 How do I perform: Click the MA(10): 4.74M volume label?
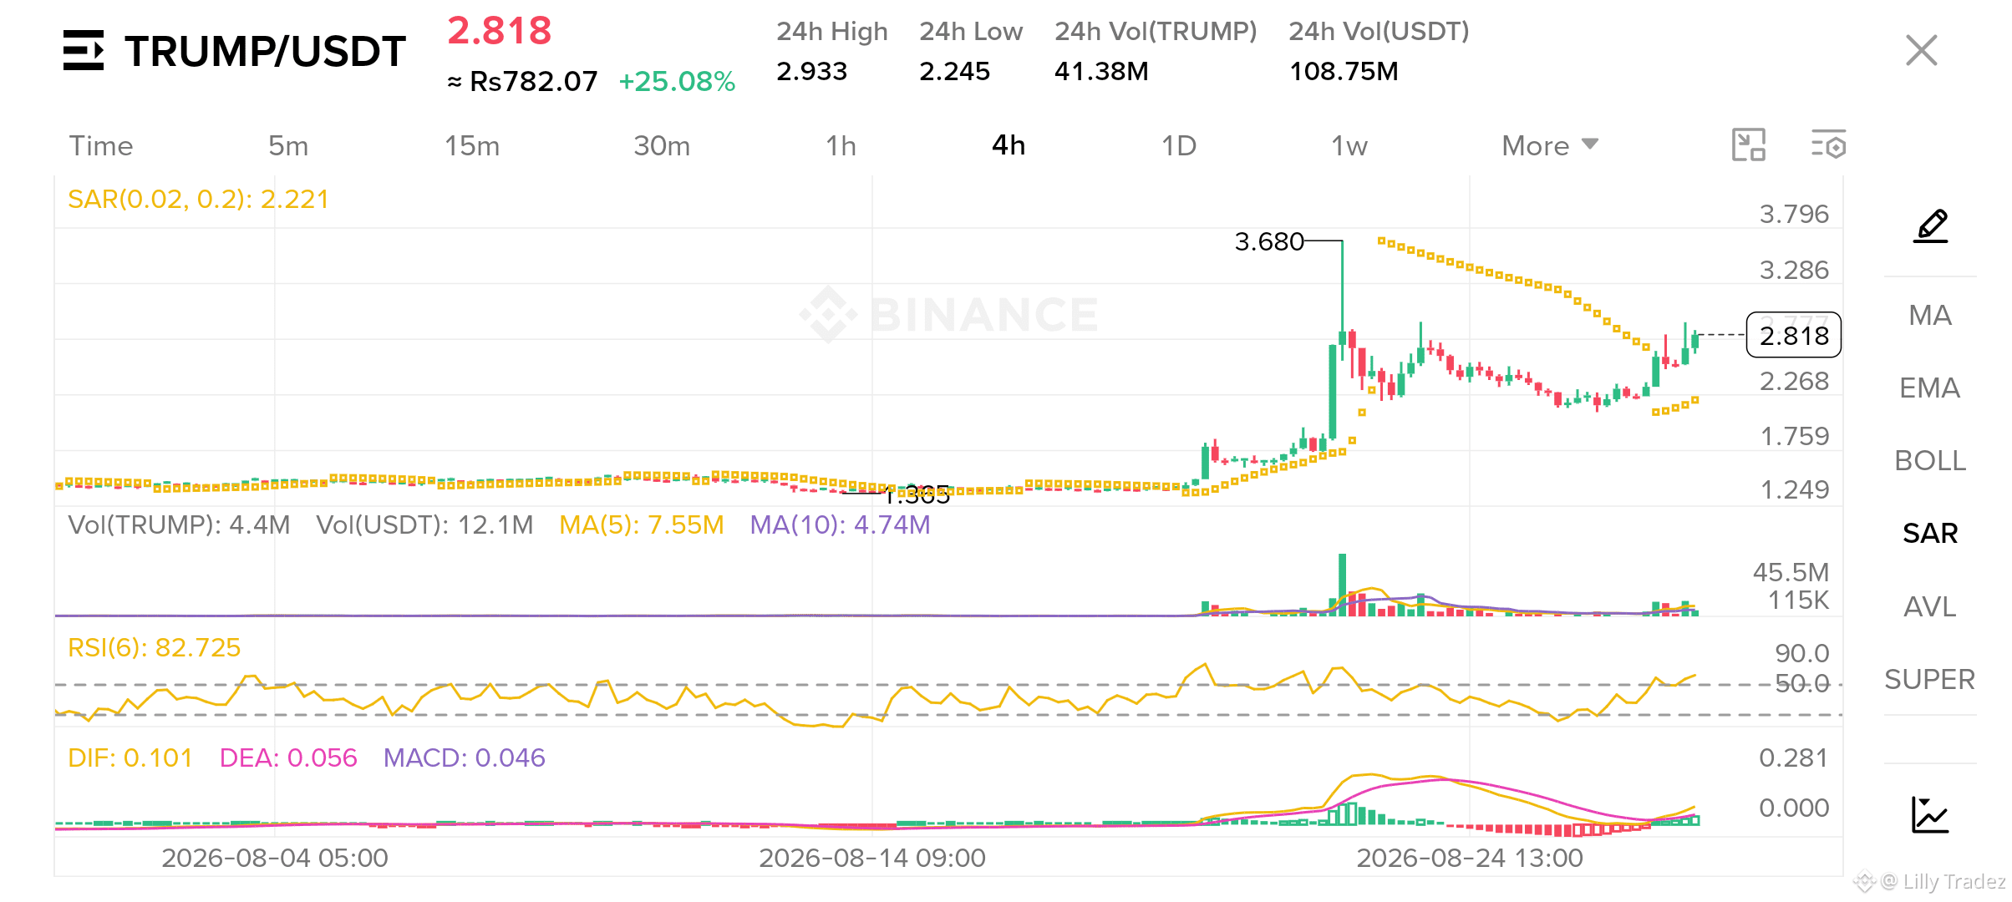coord(840,524)
